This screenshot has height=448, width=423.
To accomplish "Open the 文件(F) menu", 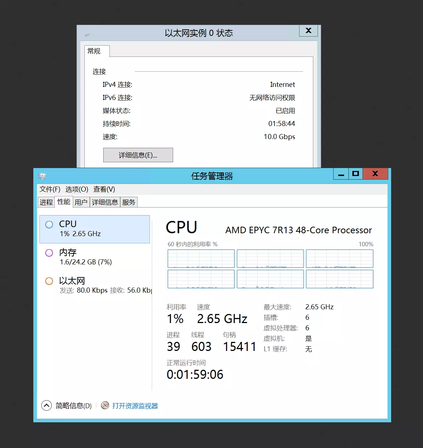I will (50, 189).
